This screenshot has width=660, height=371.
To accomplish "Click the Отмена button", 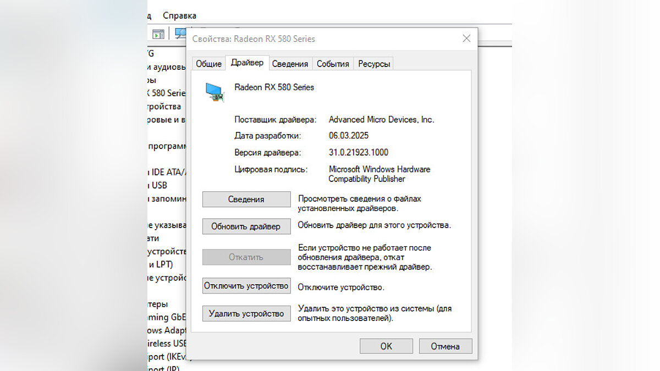I will pos(445,346).
